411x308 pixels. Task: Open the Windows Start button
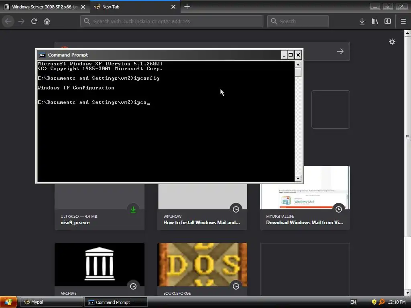tap(9, 302)
